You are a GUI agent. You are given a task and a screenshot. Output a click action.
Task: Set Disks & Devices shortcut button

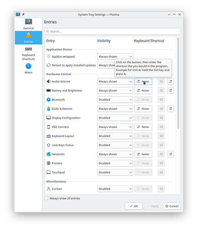click(143, 109)
